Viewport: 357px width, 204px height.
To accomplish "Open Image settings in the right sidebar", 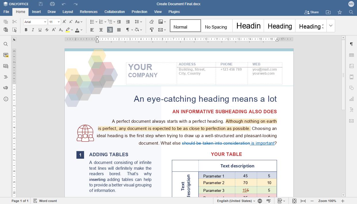I will (351, 66).
